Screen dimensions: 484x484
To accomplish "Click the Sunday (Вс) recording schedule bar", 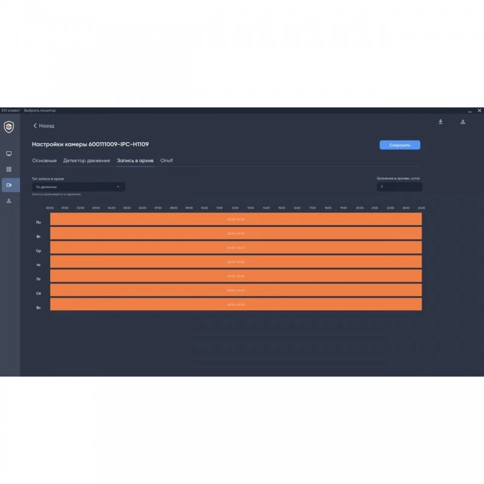I will (x=236, y=304).
